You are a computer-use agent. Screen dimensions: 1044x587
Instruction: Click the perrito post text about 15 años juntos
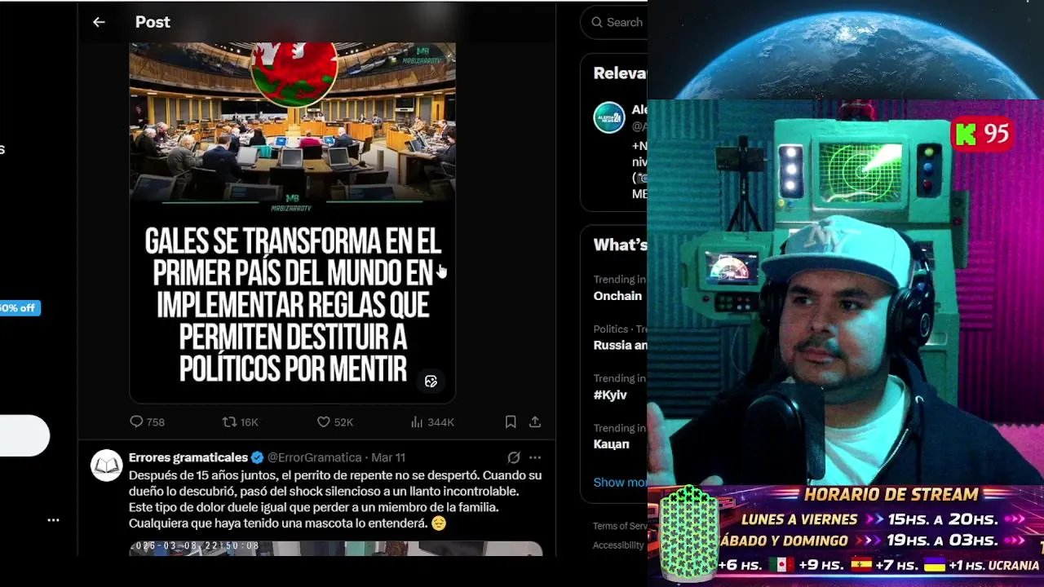pyautogui.click(x=335, y=499)
